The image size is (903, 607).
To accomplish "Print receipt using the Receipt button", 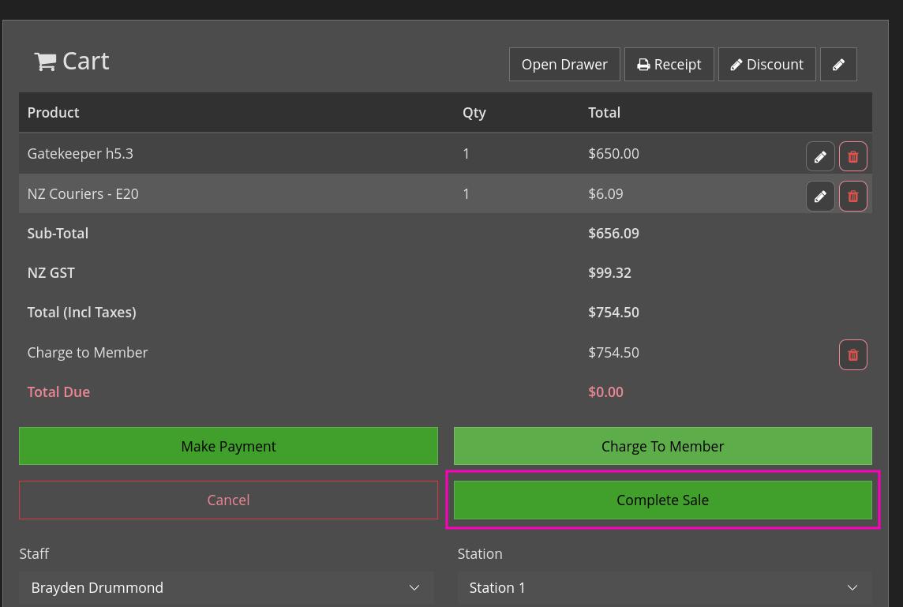I will (x=669, y=65).
